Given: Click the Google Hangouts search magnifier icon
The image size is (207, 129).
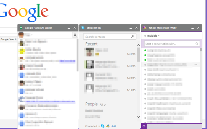Looking at the screenshot, I should click(75, 35).
